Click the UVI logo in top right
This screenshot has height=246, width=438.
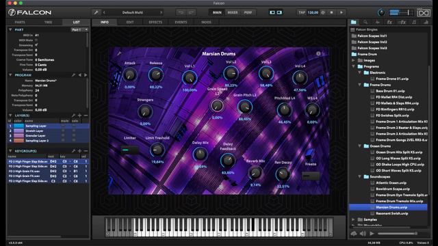[424, 12]
